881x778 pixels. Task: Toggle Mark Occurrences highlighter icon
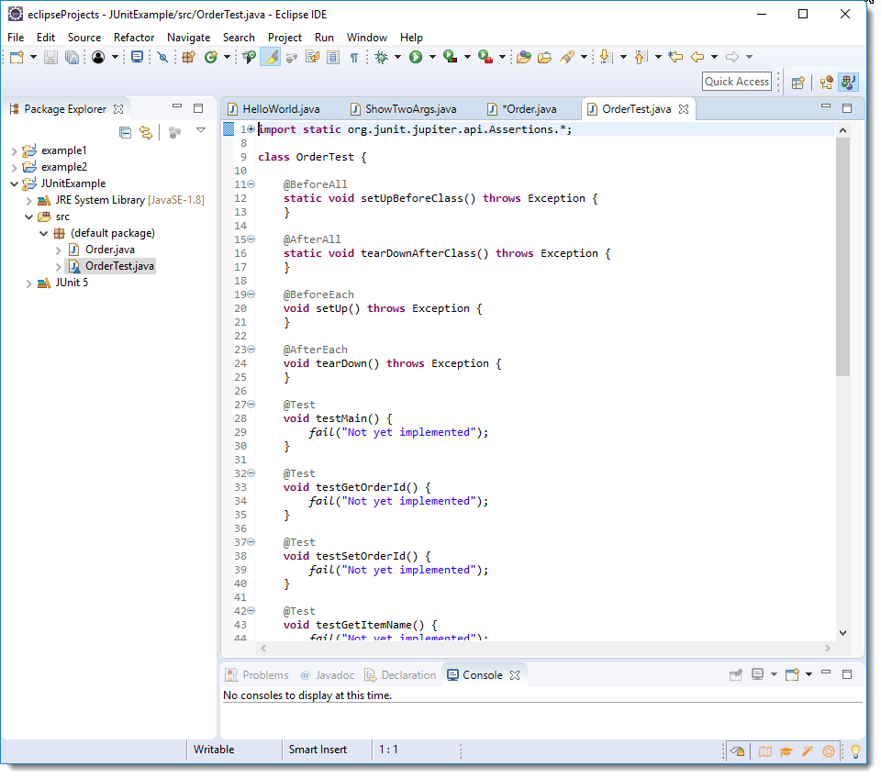click(x=270, y=57)
